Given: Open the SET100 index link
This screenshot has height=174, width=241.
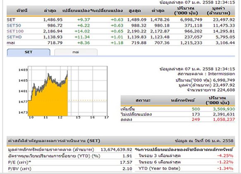Looking at the screenshot, I should (x=15, y=31).
